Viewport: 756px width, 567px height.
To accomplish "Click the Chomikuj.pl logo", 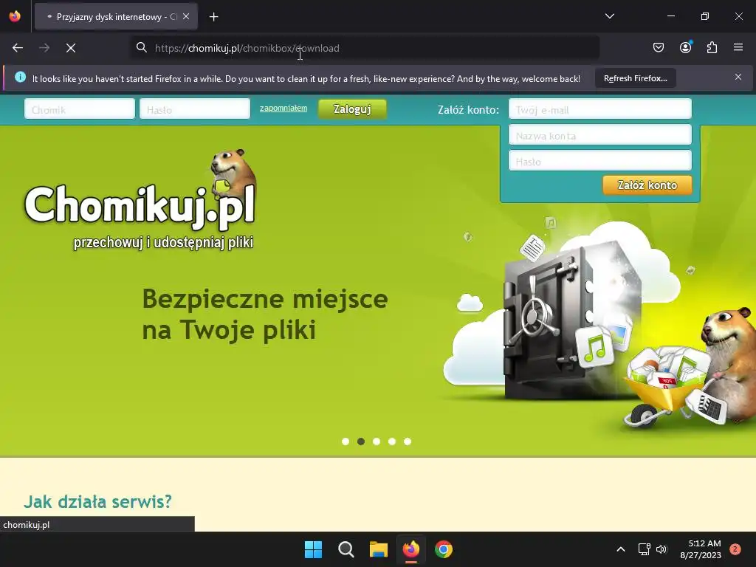I will [140, 199].
